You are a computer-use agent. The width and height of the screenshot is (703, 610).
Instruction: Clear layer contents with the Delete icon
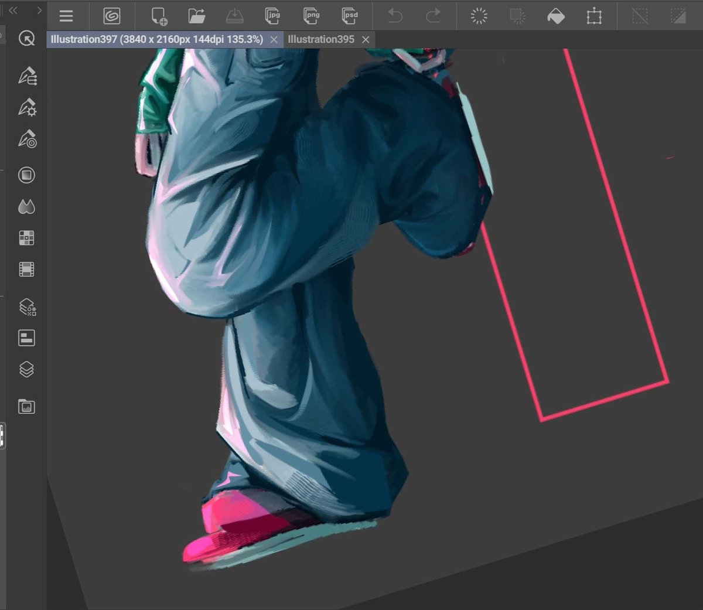[x=479, y=16]
